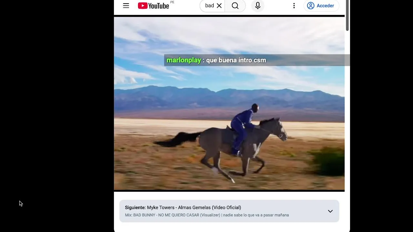Open the YouTube hamburger guide menu

[x=126, y=6]
